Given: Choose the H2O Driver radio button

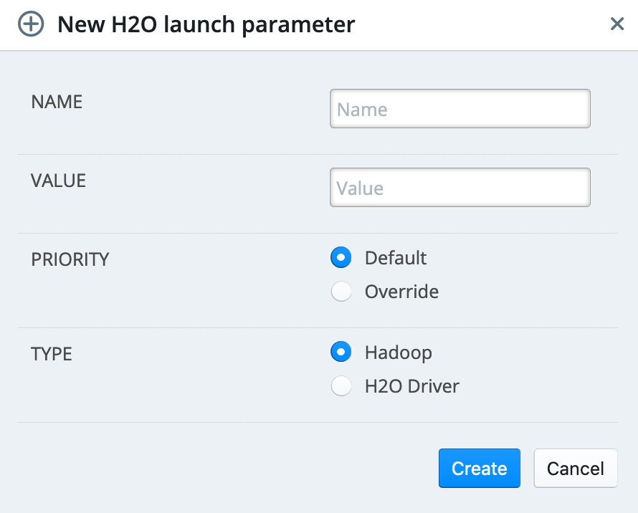Looking at the screenshot, I should (341, 385).
